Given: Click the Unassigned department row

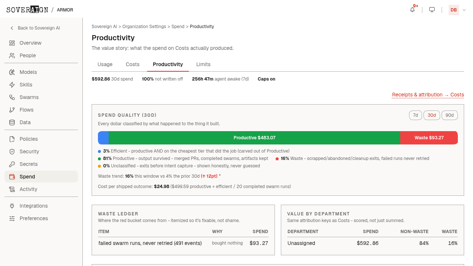Looking at the screenshot, I should [372, 243].
